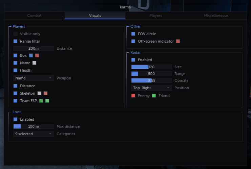Click the first Team ESP color swatch
This screenshot has height=169, width=251.
[41, 101]
